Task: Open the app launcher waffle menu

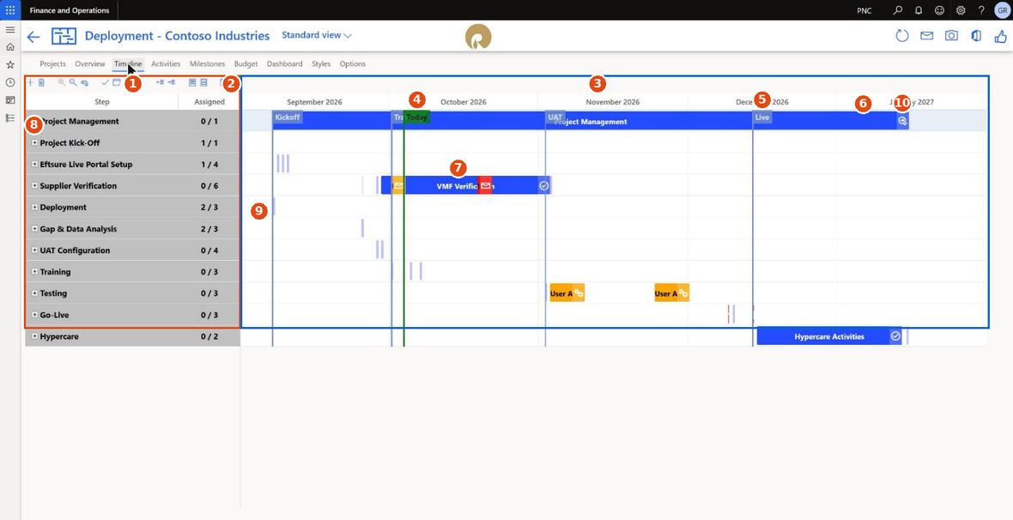Action: pyautogui.click(x=10, y=10)
